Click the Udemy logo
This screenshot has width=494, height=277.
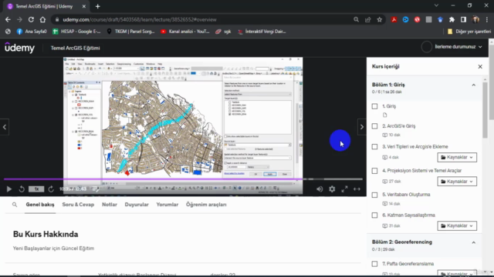19,48
